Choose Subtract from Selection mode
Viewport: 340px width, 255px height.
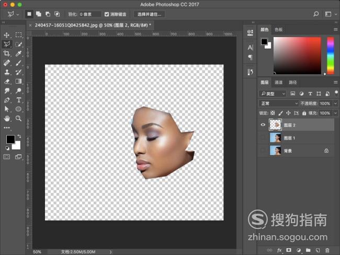pyautogui.click(x=48, y=14)
